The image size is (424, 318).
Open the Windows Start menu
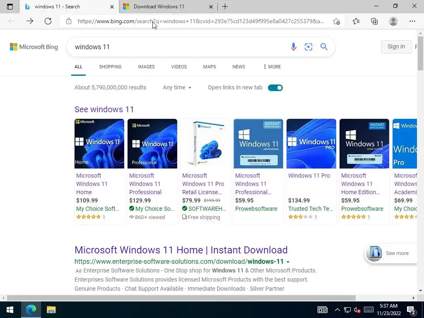pos(10,310)
